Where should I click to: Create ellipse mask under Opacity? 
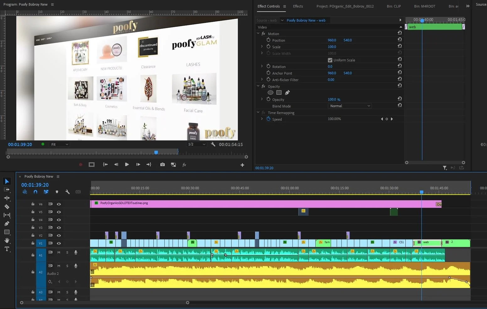(270, 92)
